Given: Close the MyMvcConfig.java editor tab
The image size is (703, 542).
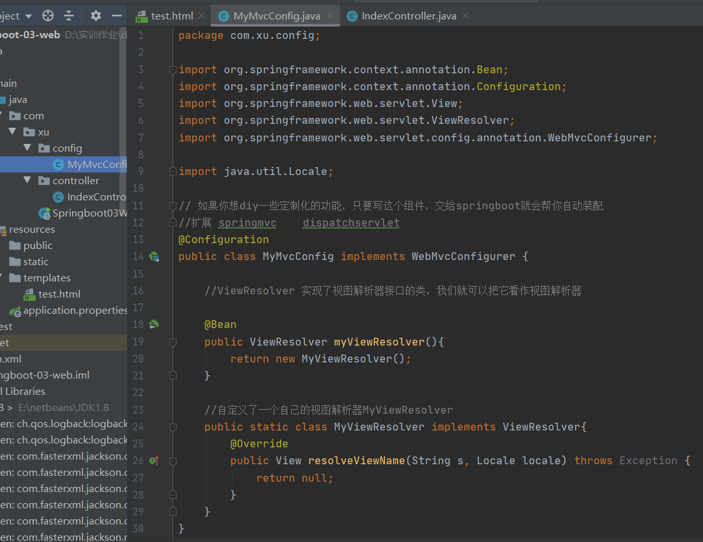Looking at the screenshot, I should (x=331, y=16).
